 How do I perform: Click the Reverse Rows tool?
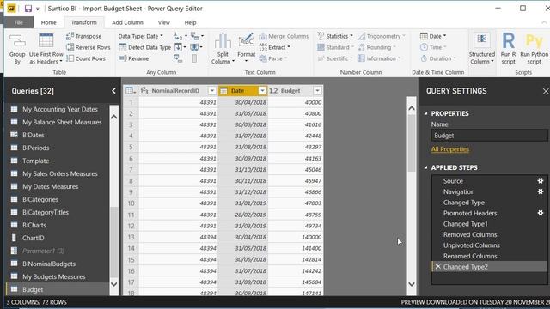[88, 47]
